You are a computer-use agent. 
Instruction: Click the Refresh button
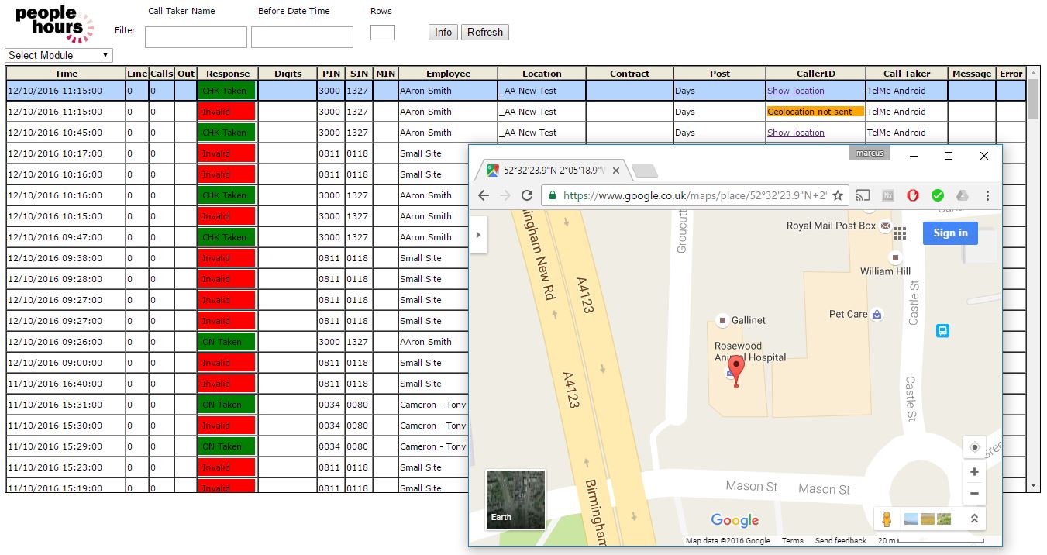tap(485, 32)
